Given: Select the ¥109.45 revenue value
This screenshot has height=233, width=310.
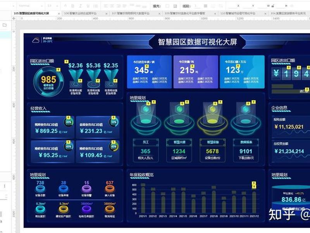Looking at the screenshot, I should click(x=91, y=155).
